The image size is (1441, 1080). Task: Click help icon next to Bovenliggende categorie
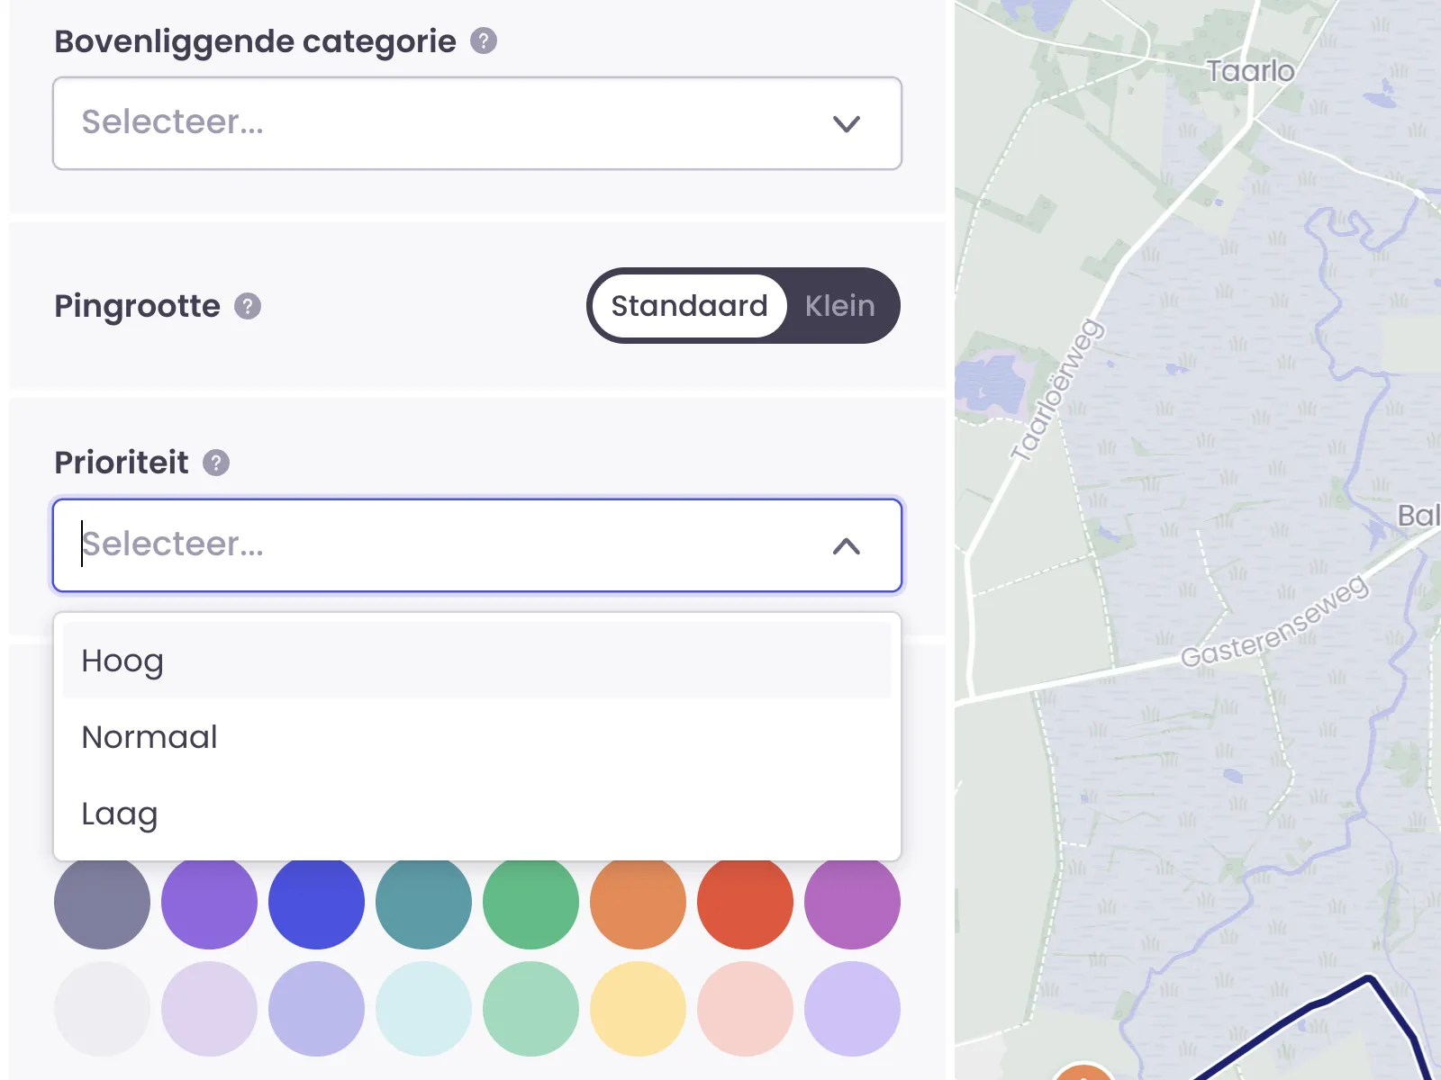click(484, 41)
